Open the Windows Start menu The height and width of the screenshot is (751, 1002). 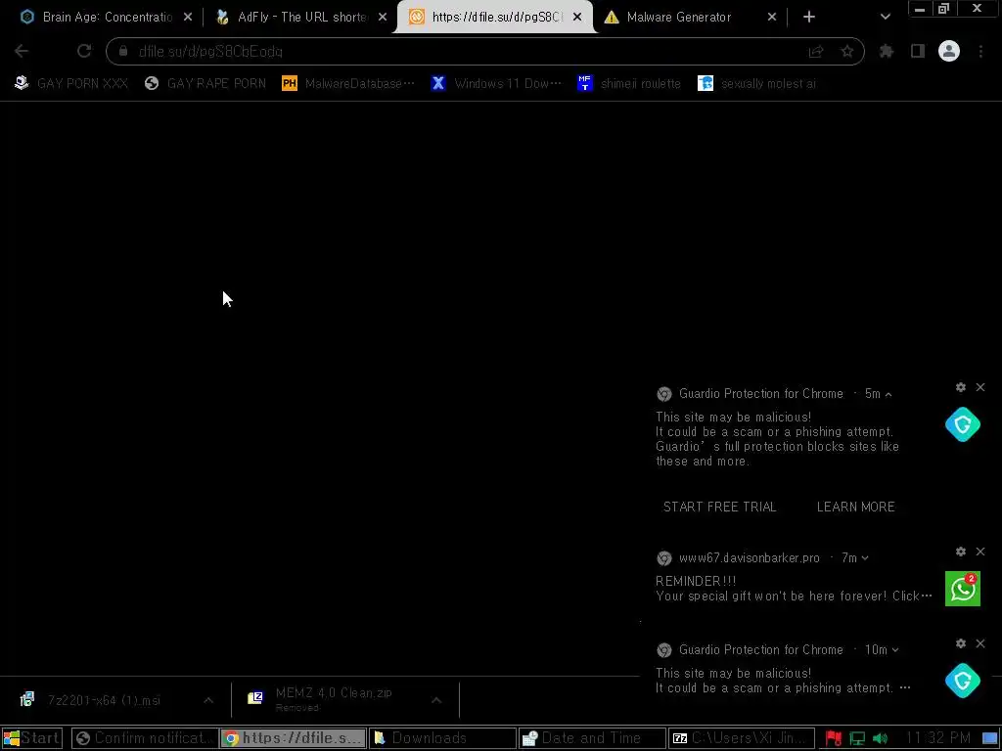click(32, 739)
